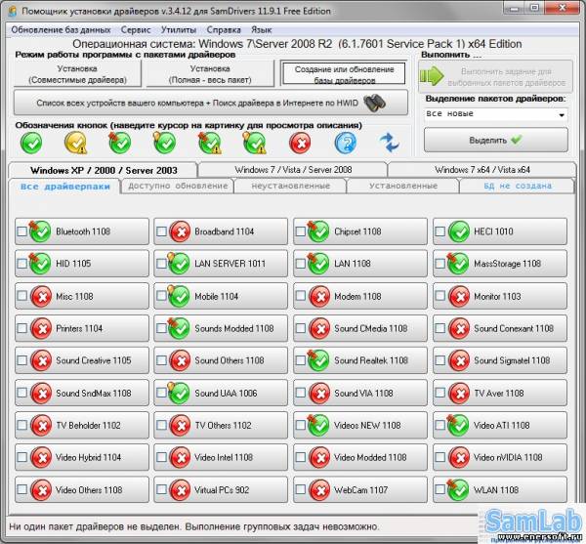Click the green pin checkmark legend icon

[x=120, y=144]
